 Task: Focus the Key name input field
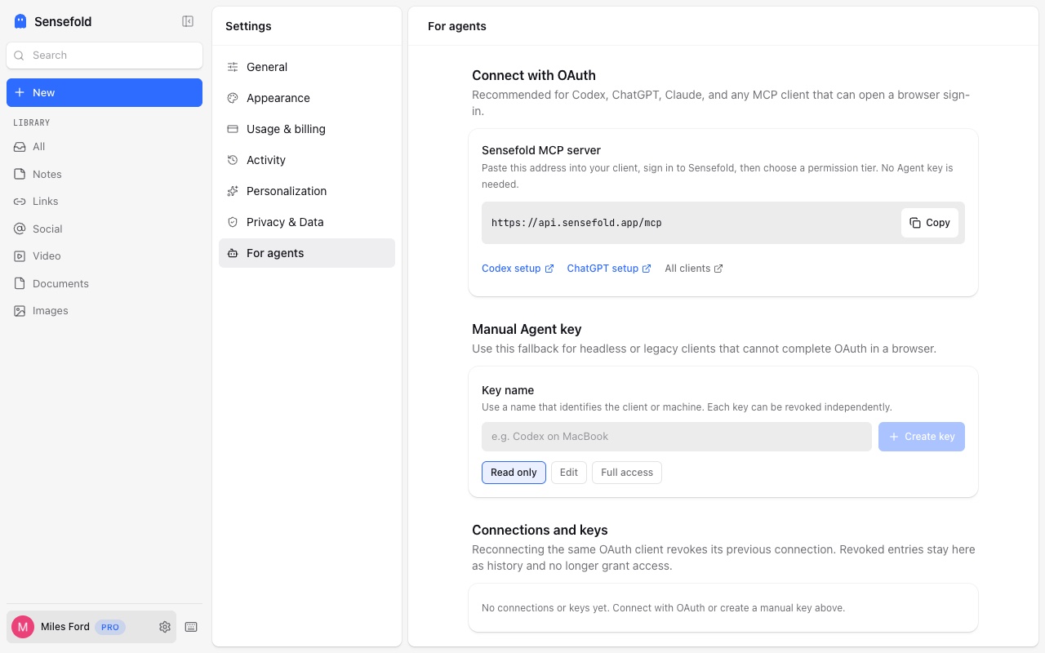pos(677,437)
